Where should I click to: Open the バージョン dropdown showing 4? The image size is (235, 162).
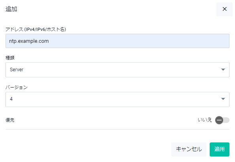pyautogui.click(x=117, y=99)
